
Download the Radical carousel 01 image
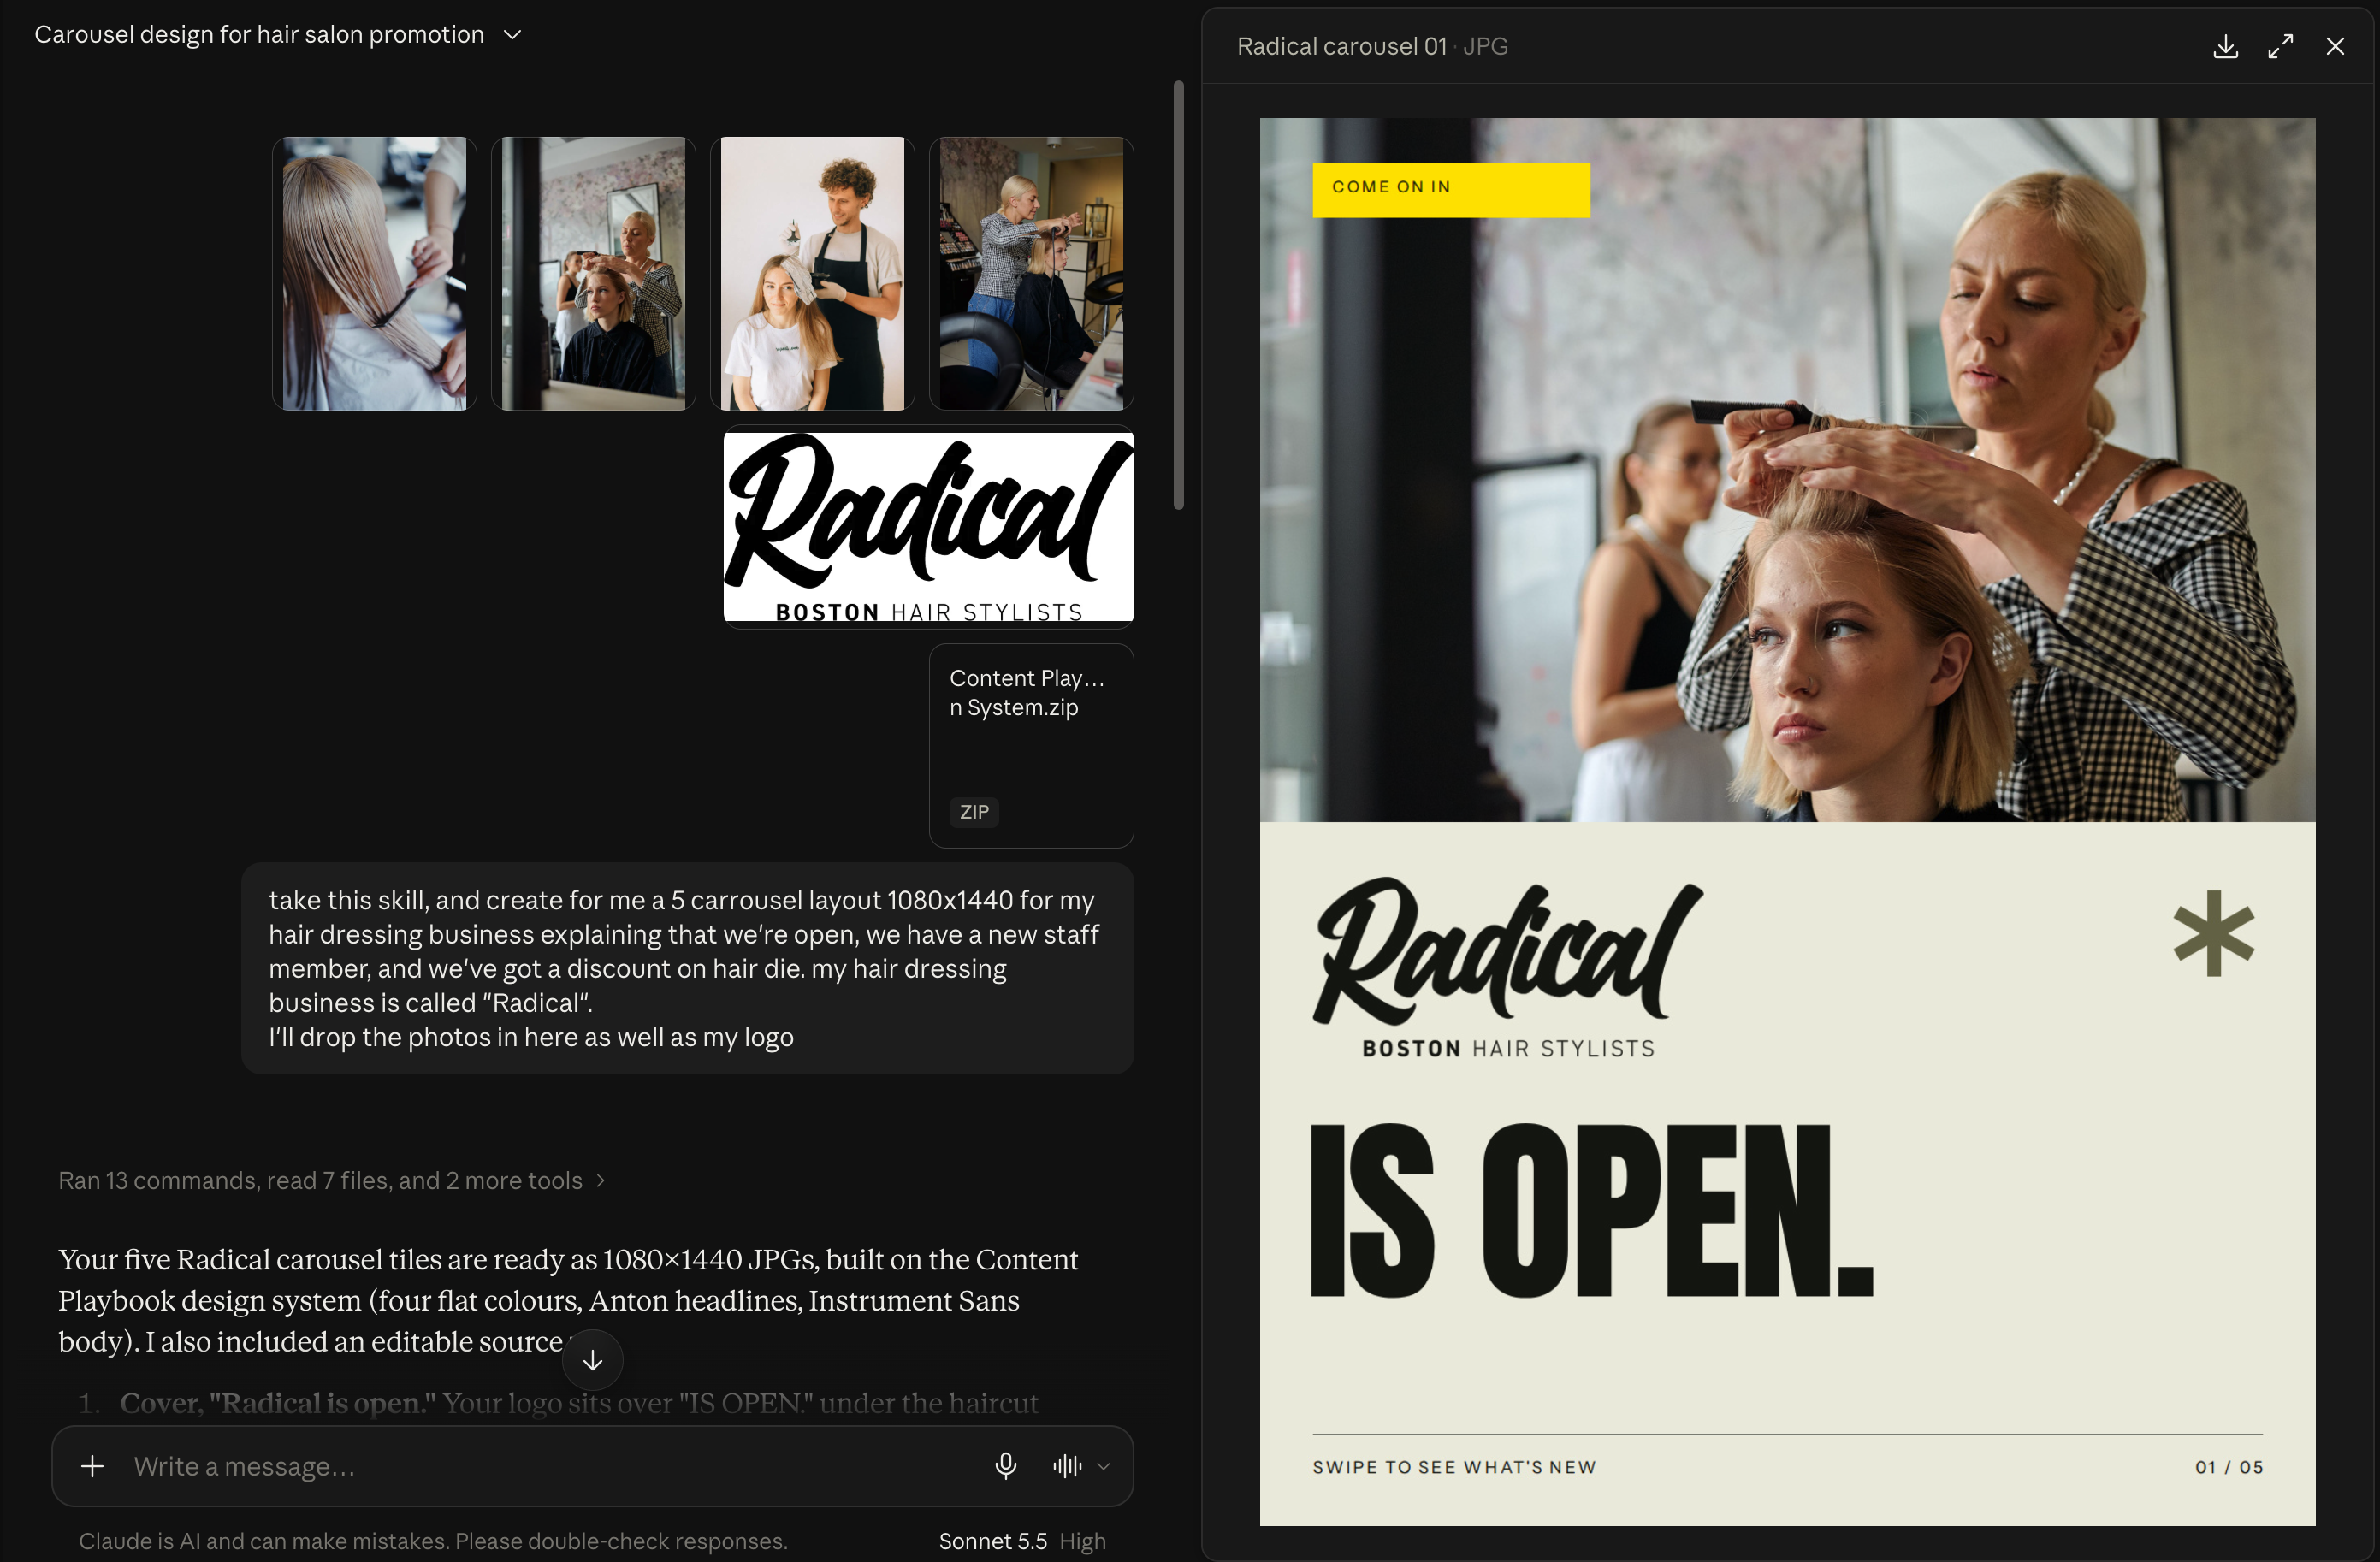click(2225, 46)
